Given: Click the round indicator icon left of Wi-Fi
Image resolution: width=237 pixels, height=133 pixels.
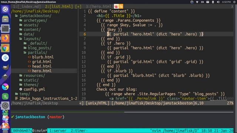Looking at the screenshot, I should coord(192,2).
